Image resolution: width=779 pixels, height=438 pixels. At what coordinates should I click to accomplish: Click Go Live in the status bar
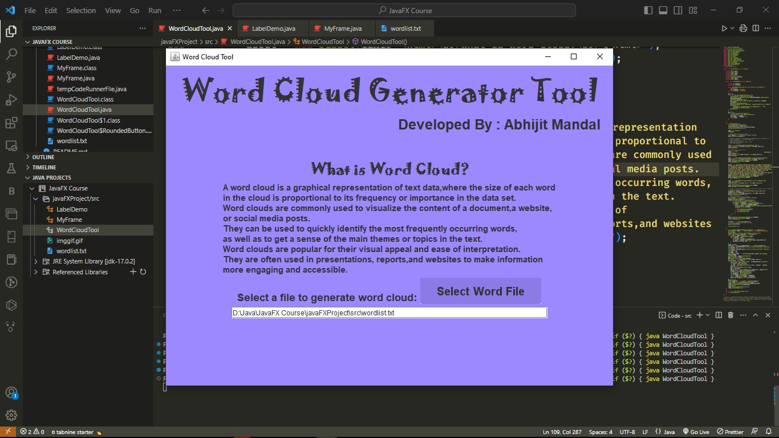(696, 432)
